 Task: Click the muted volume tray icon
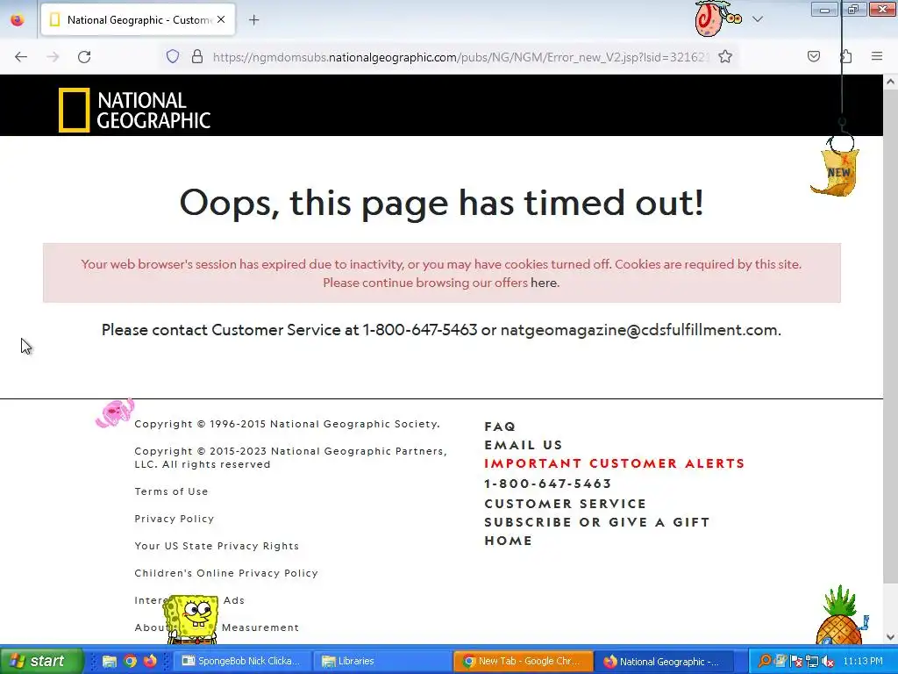point(828,662)
